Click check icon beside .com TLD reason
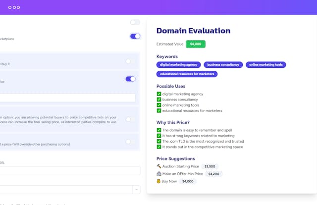 point(159,141)
